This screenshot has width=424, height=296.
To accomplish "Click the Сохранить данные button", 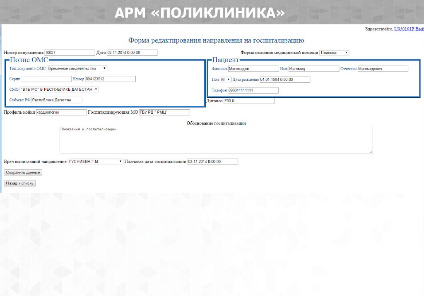I will 23,172.
